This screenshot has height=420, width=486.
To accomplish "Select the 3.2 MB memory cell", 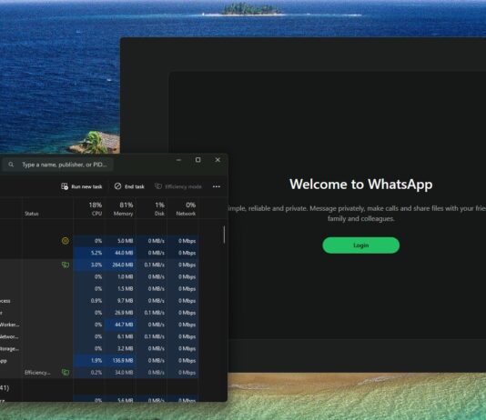I will click(x=121, y=348).
